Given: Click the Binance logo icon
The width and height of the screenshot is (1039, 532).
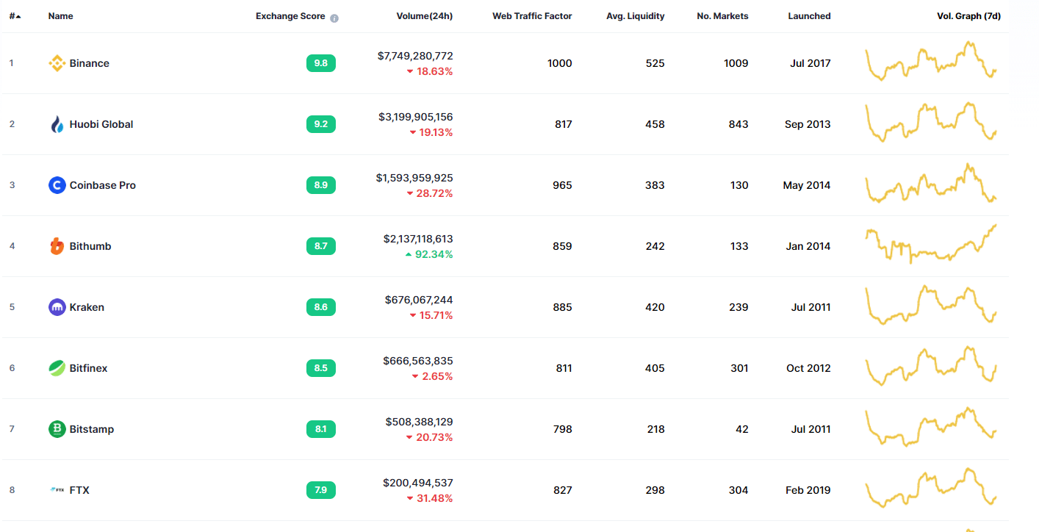Looking at the screenshot, I should click(57, 63).
